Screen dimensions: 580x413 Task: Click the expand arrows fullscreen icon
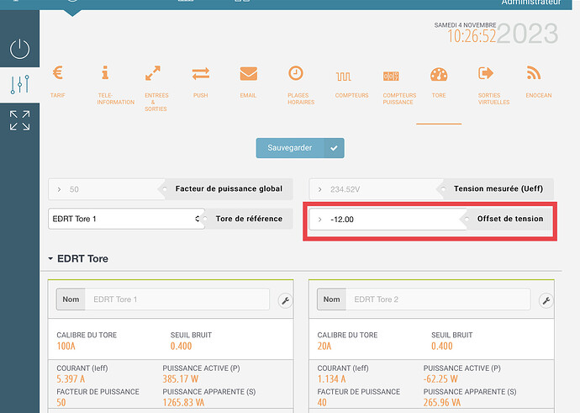click(19, 120)
